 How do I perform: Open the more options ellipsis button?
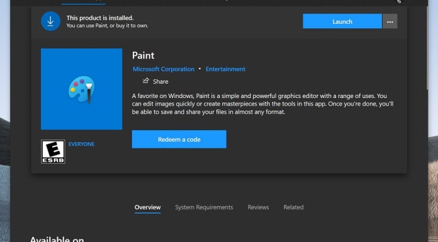[x=390, y=21]
